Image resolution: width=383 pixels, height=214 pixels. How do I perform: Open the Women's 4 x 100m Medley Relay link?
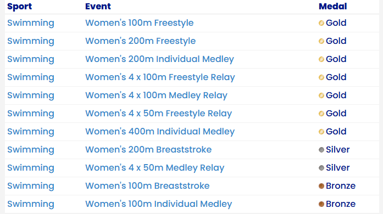coord(156,95)
